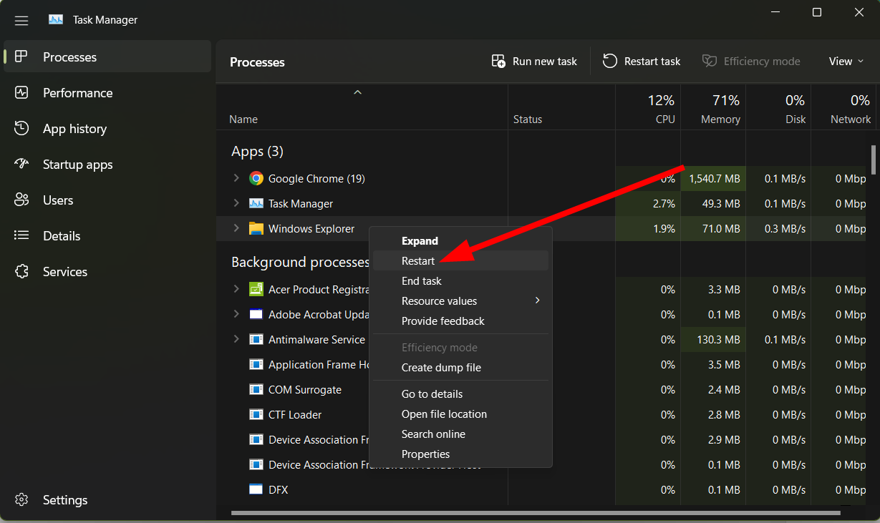Expand the Task Manager process group
880x523 pixels.
236,203
